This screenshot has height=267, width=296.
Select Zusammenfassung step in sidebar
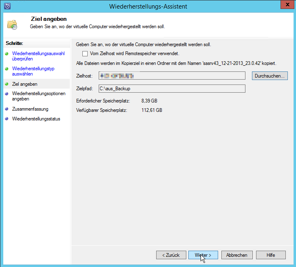(x=30, y=109)
